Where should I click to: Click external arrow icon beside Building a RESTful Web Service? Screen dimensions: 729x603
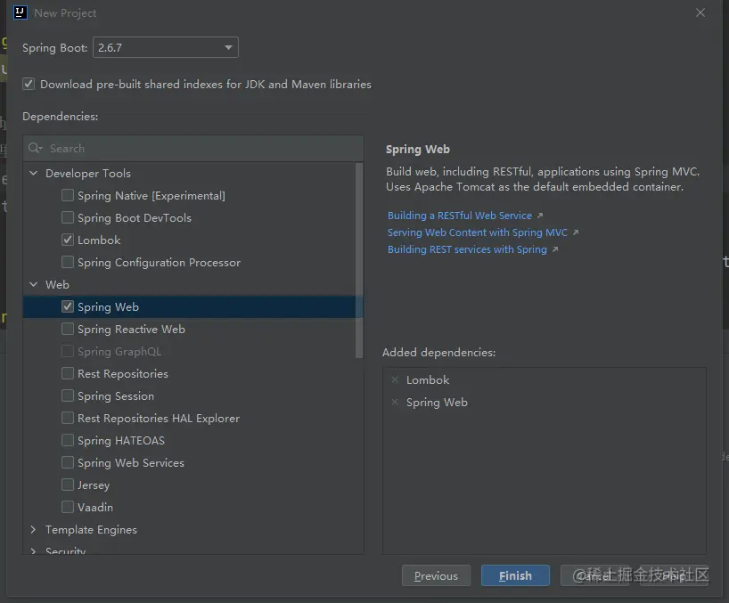[x=540, y=216]
